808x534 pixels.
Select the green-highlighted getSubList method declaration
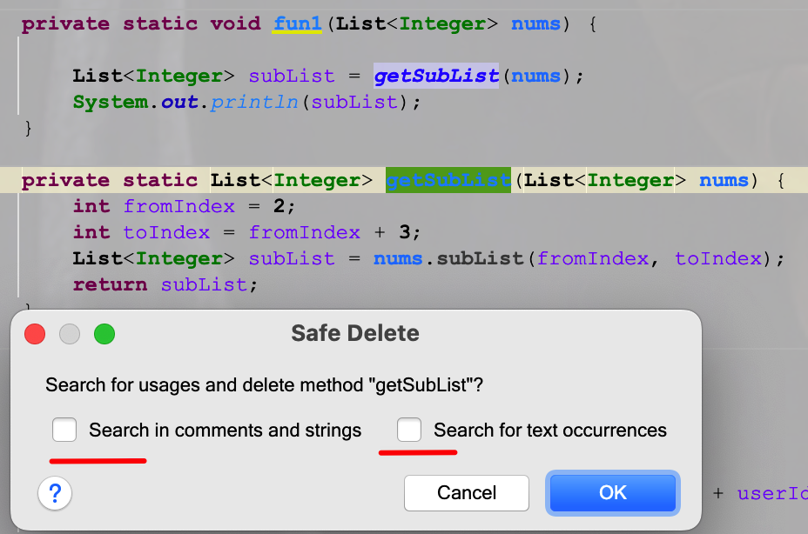point(448,180)
